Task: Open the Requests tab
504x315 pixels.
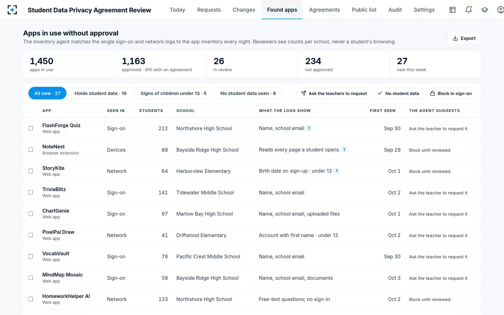Action: pos(209,10)
